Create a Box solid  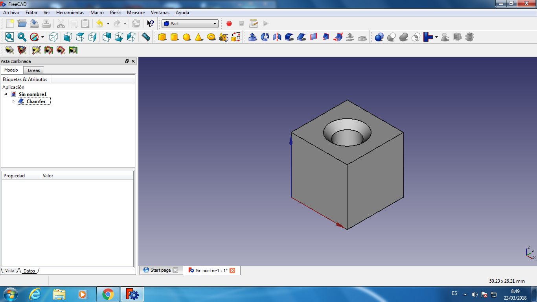tap(162, 37)
